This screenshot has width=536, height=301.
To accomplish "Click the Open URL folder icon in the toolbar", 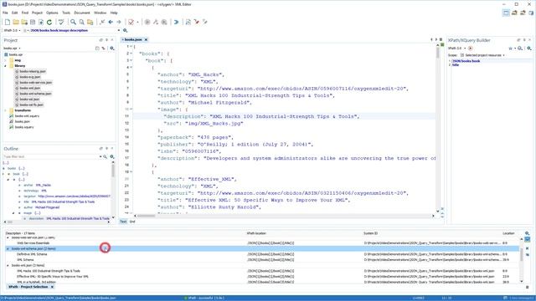I will pyautogui.click(x=24, y=22).
